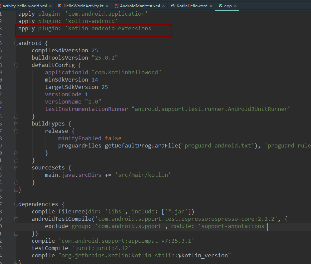
Task: Close the KotlinHelloword tab
Action: point(211,6)
